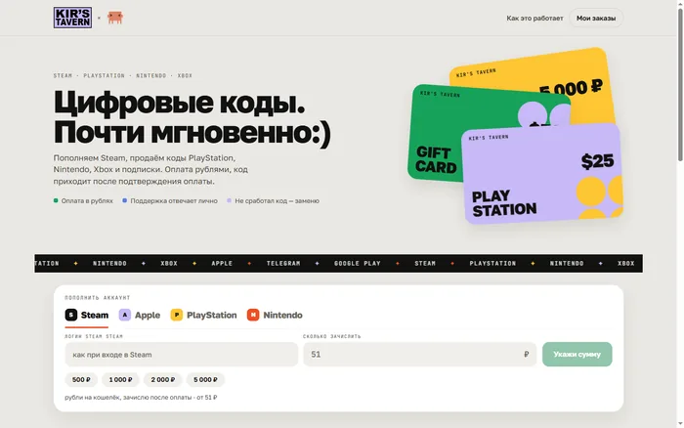Select the black Steam S icon
Screen dimensions: 684x428
[71, 315]
